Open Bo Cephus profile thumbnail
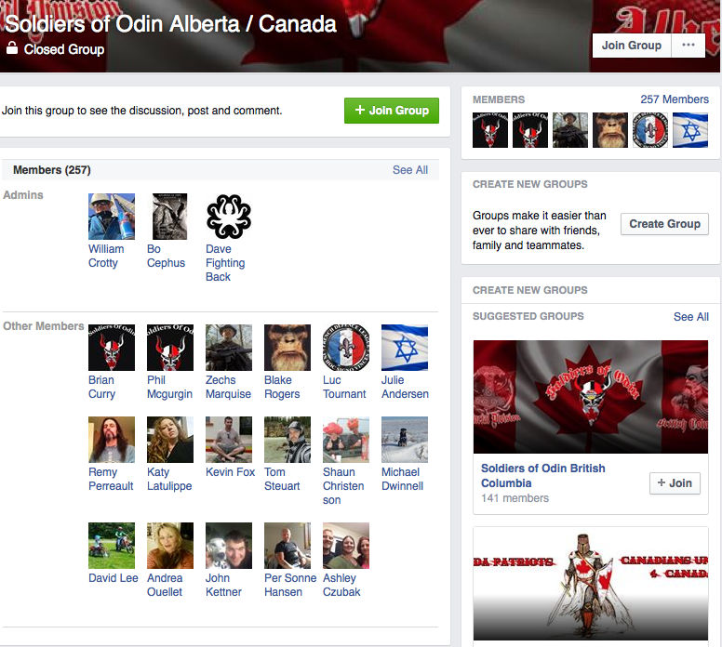Screen dimensions: 722x647 170,217
